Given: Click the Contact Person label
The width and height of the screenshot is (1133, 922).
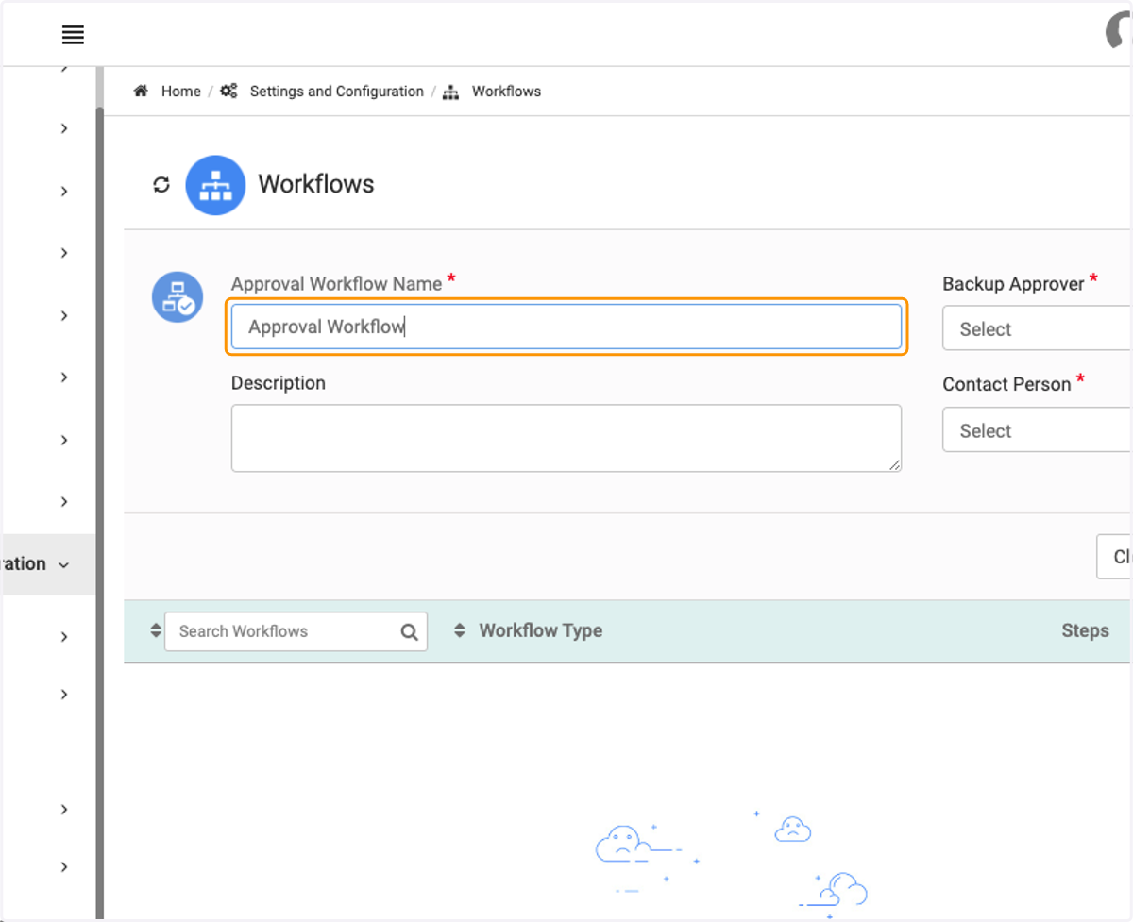Looking at the screenshot, I should tap(1006, 384).
